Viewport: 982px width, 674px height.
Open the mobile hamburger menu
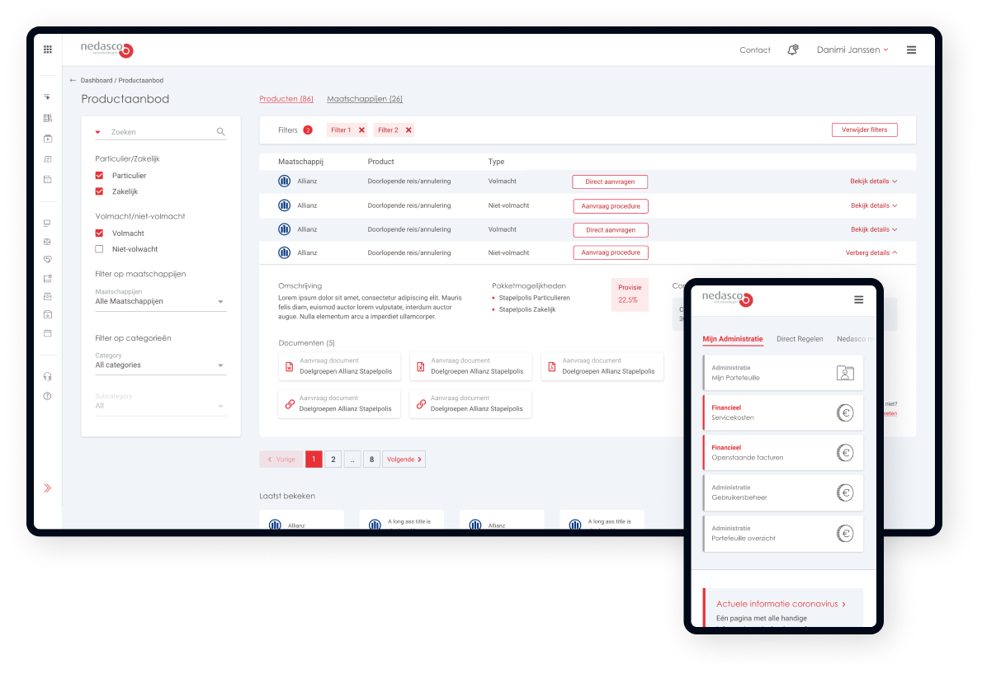(858, 299)
